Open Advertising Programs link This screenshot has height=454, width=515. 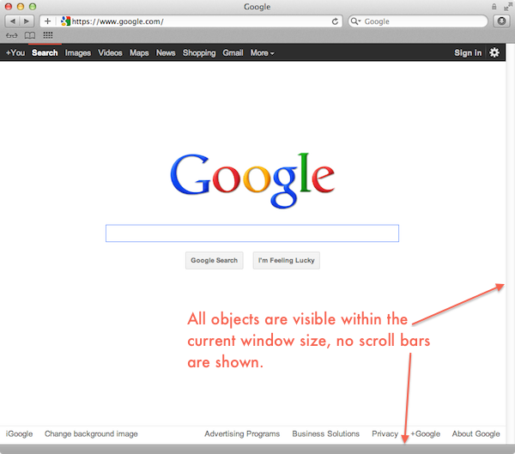click(x=242, y=434)
